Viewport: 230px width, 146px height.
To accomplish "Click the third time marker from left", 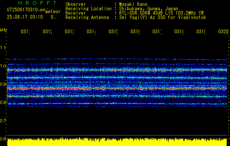I will [69, 31].
